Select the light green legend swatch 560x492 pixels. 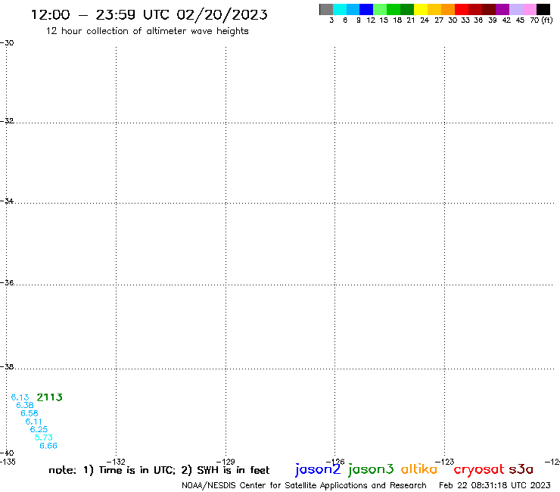point(380,9)
